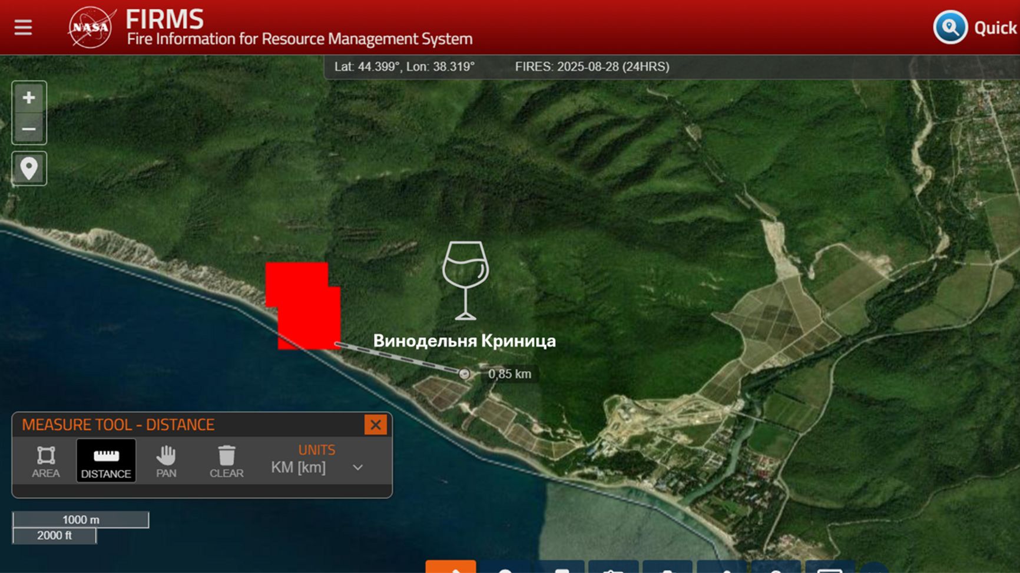Screen dimensions: 1020x573
Task: Zoom in on the map
Action: [x=29, y=98]
